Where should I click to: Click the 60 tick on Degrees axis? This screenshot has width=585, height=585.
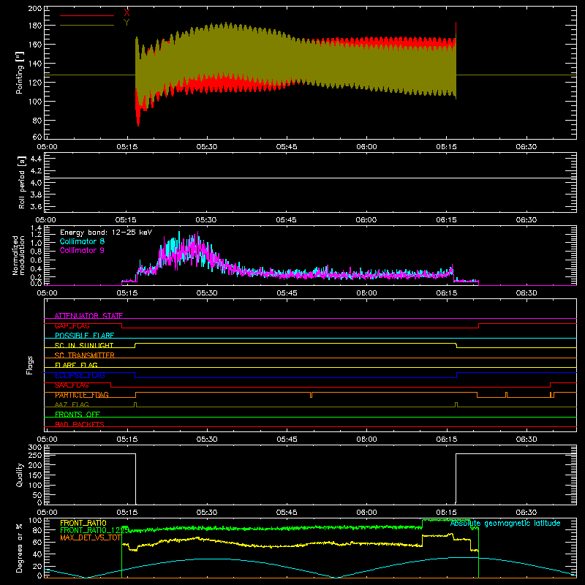pyautogui.click(x=37, y=542)
